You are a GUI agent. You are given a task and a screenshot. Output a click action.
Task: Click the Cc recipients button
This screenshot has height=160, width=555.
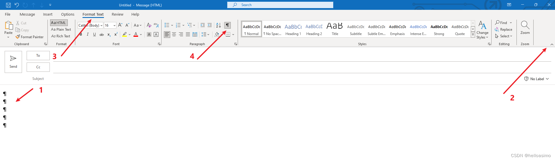click(x=38, y=67)
